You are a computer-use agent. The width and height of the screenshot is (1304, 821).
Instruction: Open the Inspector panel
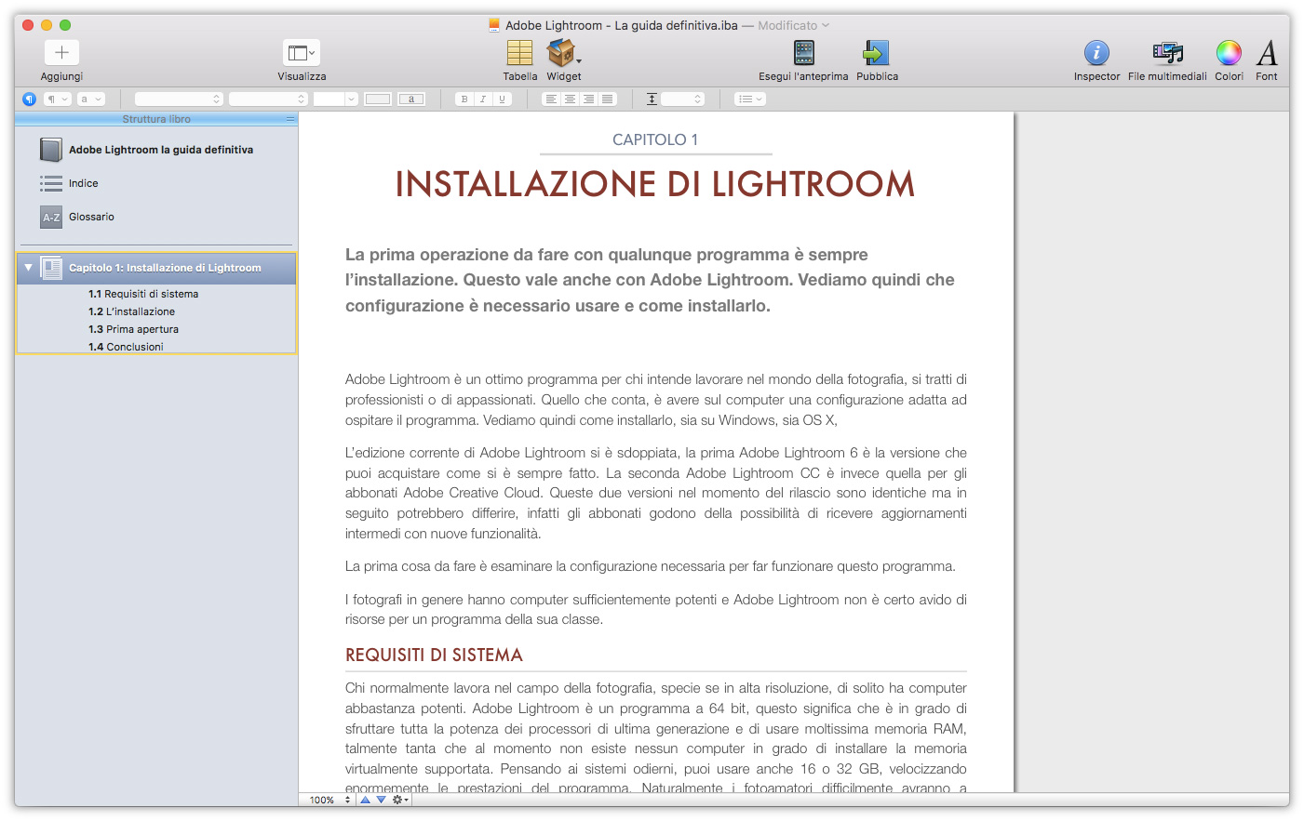[x=1096, y=53]
